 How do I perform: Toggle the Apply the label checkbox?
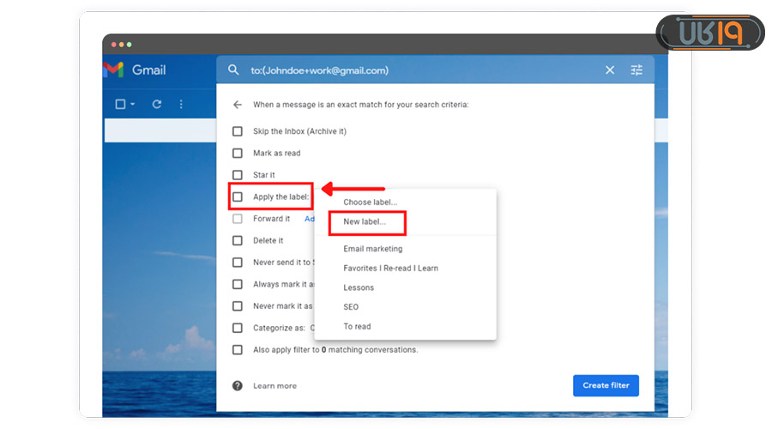coord(238,196)
